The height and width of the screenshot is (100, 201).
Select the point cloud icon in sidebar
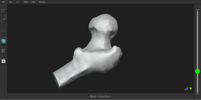click(4, 31)
